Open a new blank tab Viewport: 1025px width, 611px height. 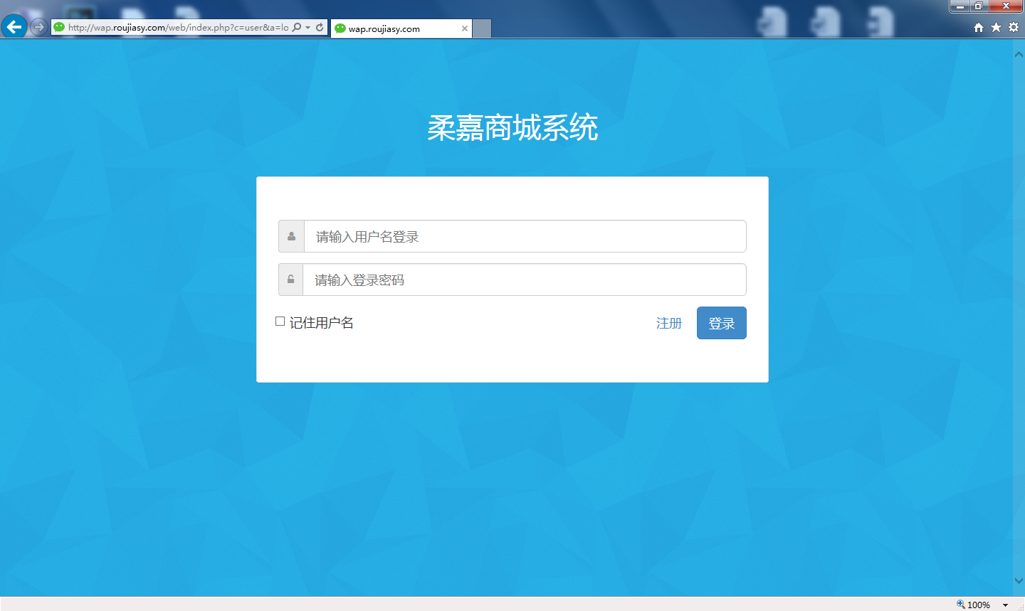tap(482, 28)
